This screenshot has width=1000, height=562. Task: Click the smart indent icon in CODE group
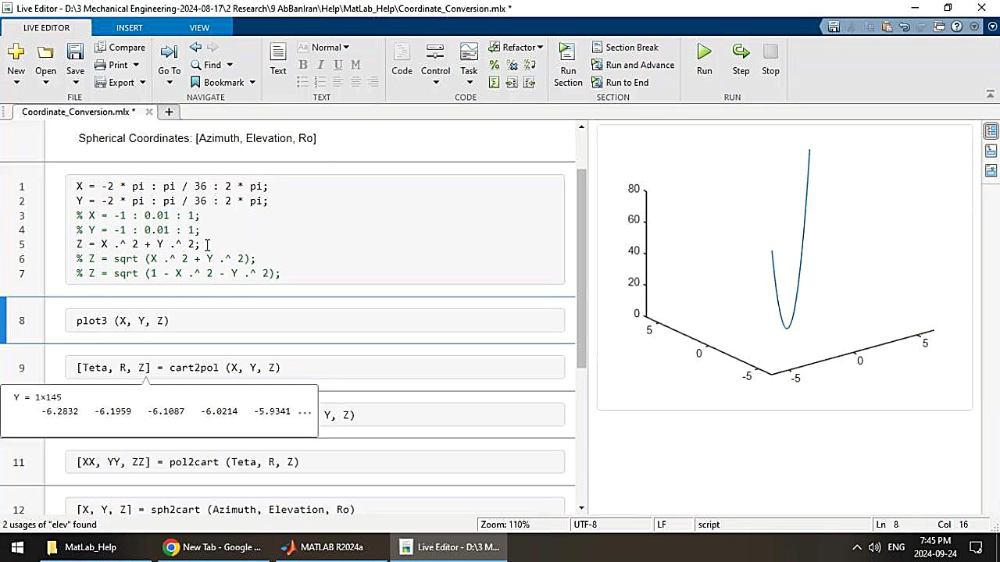(x=494, y=82)
